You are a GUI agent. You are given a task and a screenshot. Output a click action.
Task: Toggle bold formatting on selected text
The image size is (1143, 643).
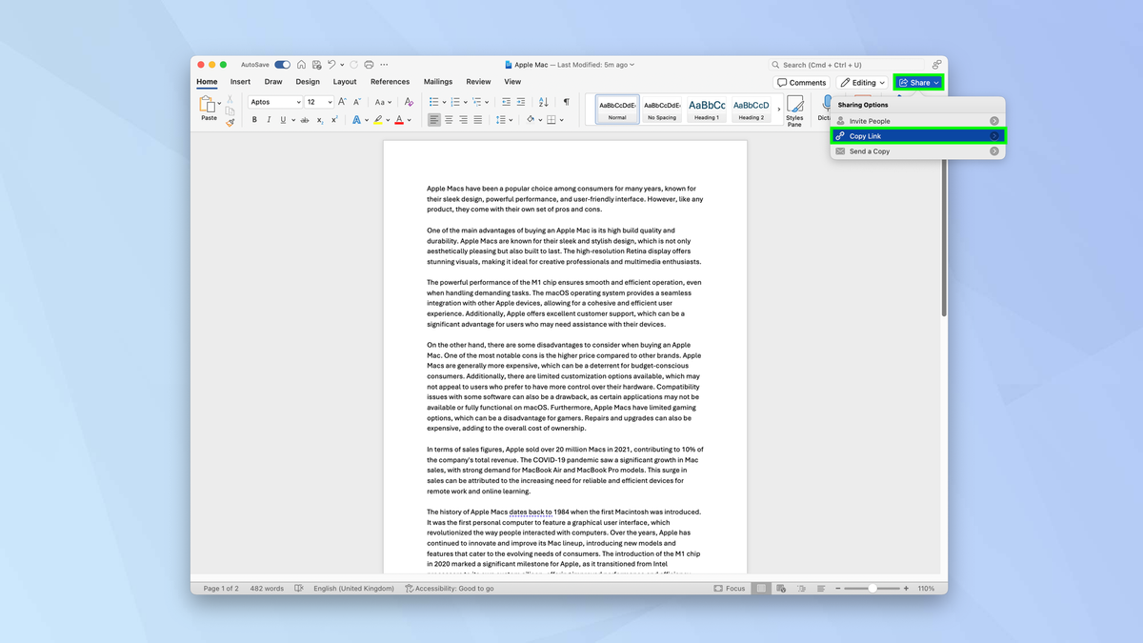[254, 119]
